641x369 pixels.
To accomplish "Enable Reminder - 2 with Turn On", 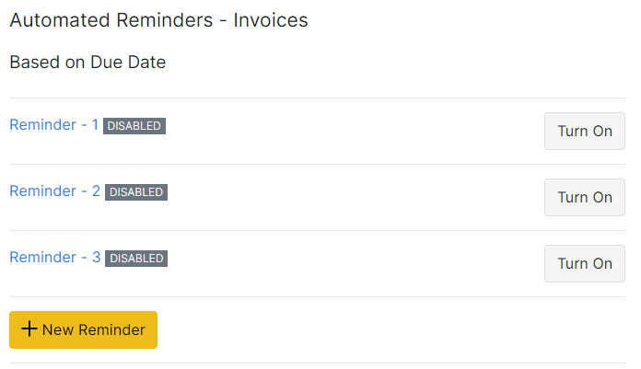I will (584, 197).
